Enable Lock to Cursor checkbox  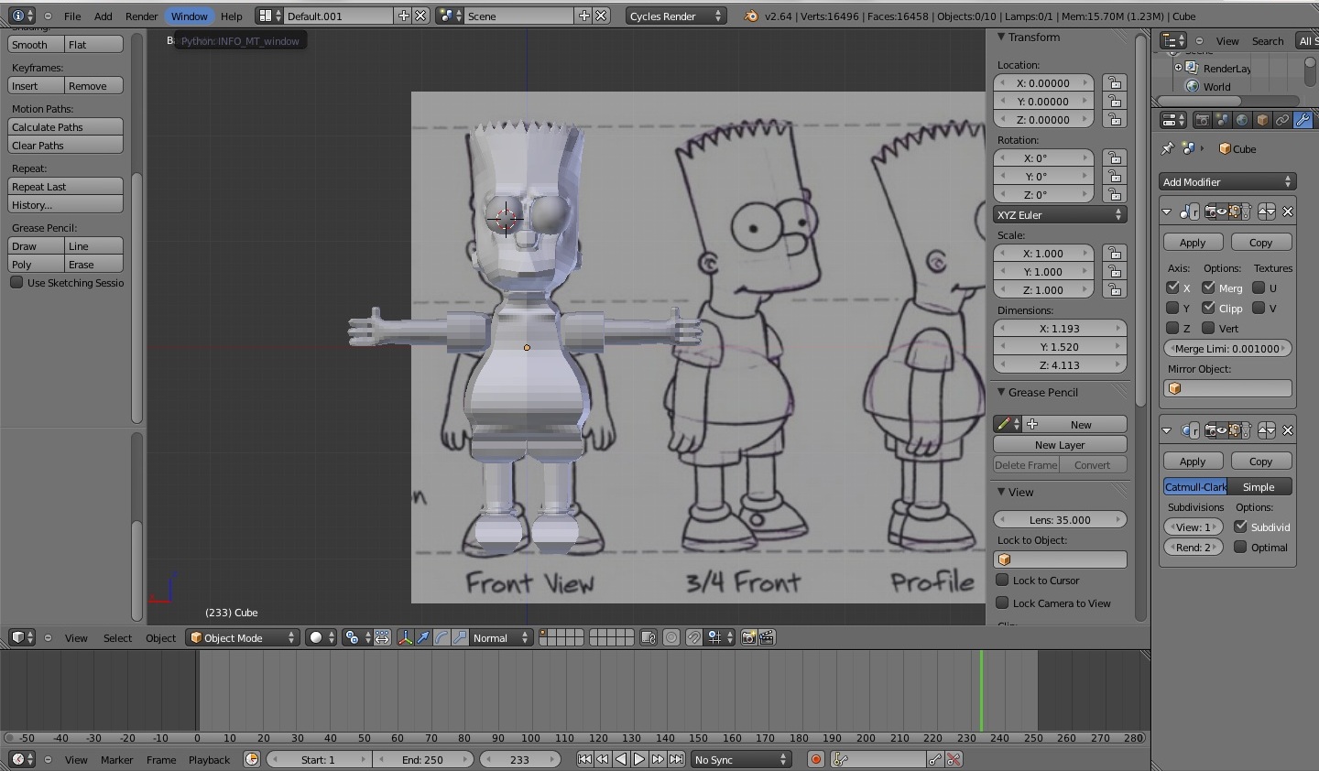pyautogui.click(x=1003, y=580)
